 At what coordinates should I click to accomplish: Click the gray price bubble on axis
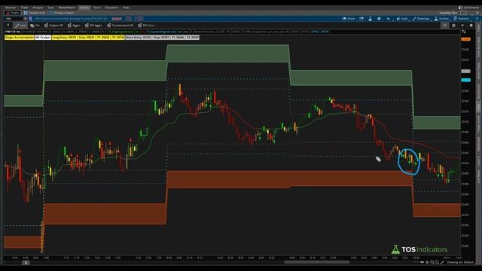[x=465, y=72]
